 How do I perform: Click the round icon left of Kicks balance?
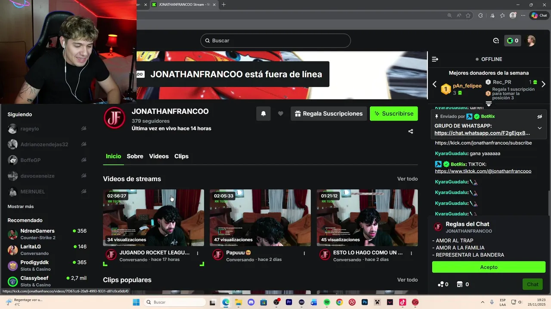(496, 41)
